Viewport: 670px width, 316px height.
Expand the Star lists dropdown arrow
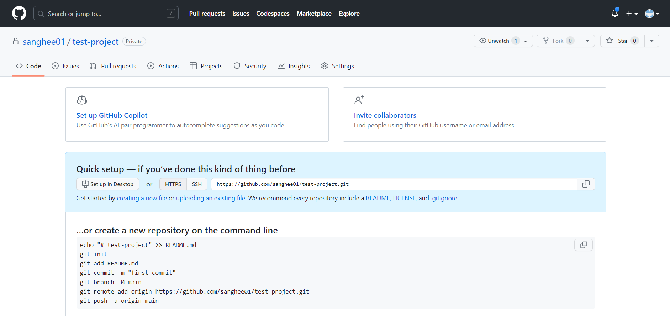pos(652,41)
